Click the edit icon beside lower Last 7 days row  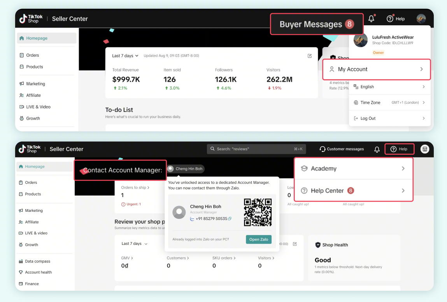point(295,244)
